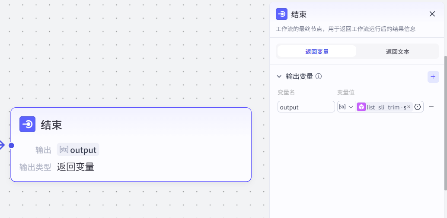447x218 pixels.
Task: Switch to 返回变量 mode
Action: point(317,51)
